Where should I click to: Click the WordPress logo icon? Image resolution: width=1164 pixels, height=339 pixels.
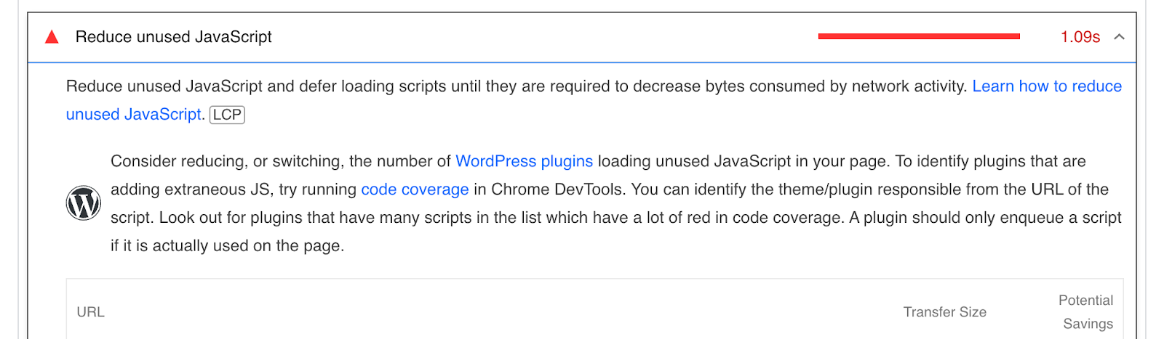pyautogui.click(x=84, y=203)
